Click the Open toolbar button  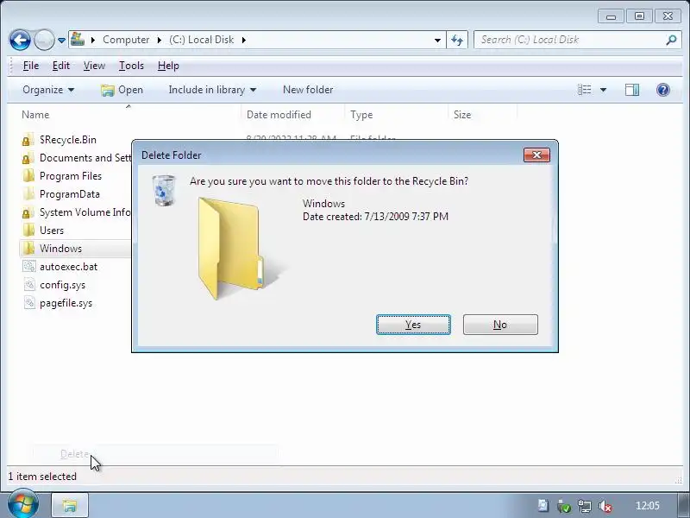pos(122,90)
